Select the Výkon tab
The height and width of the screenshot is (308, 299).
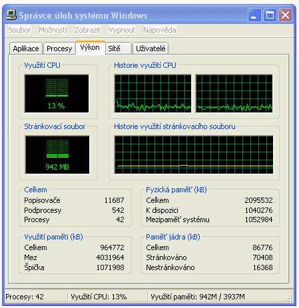pyautogui.click(x=90, y=47)
